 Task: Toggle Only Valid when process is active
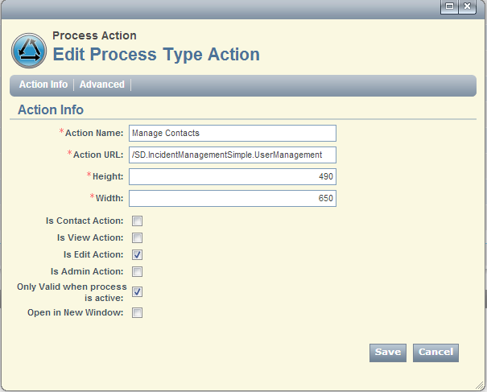138,292
